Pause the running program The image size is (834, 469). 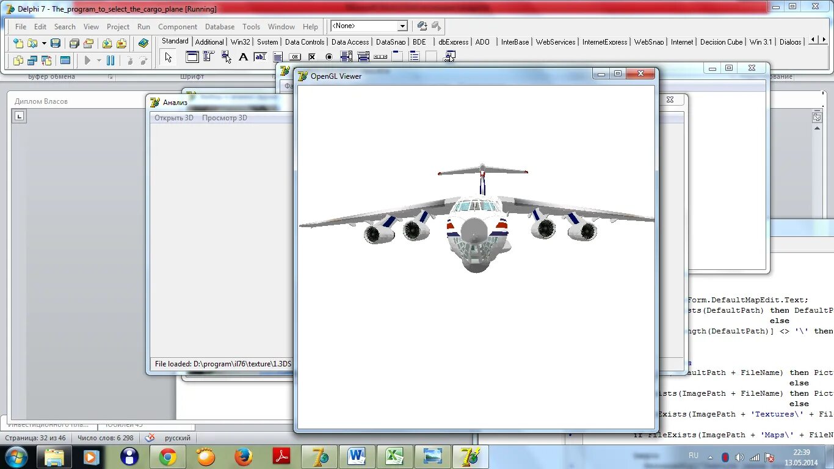pos(111,60)
